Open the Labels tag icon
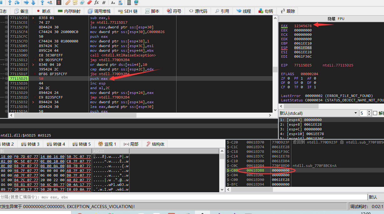Screen dimensions: 384x214 (x=82, y=2)
